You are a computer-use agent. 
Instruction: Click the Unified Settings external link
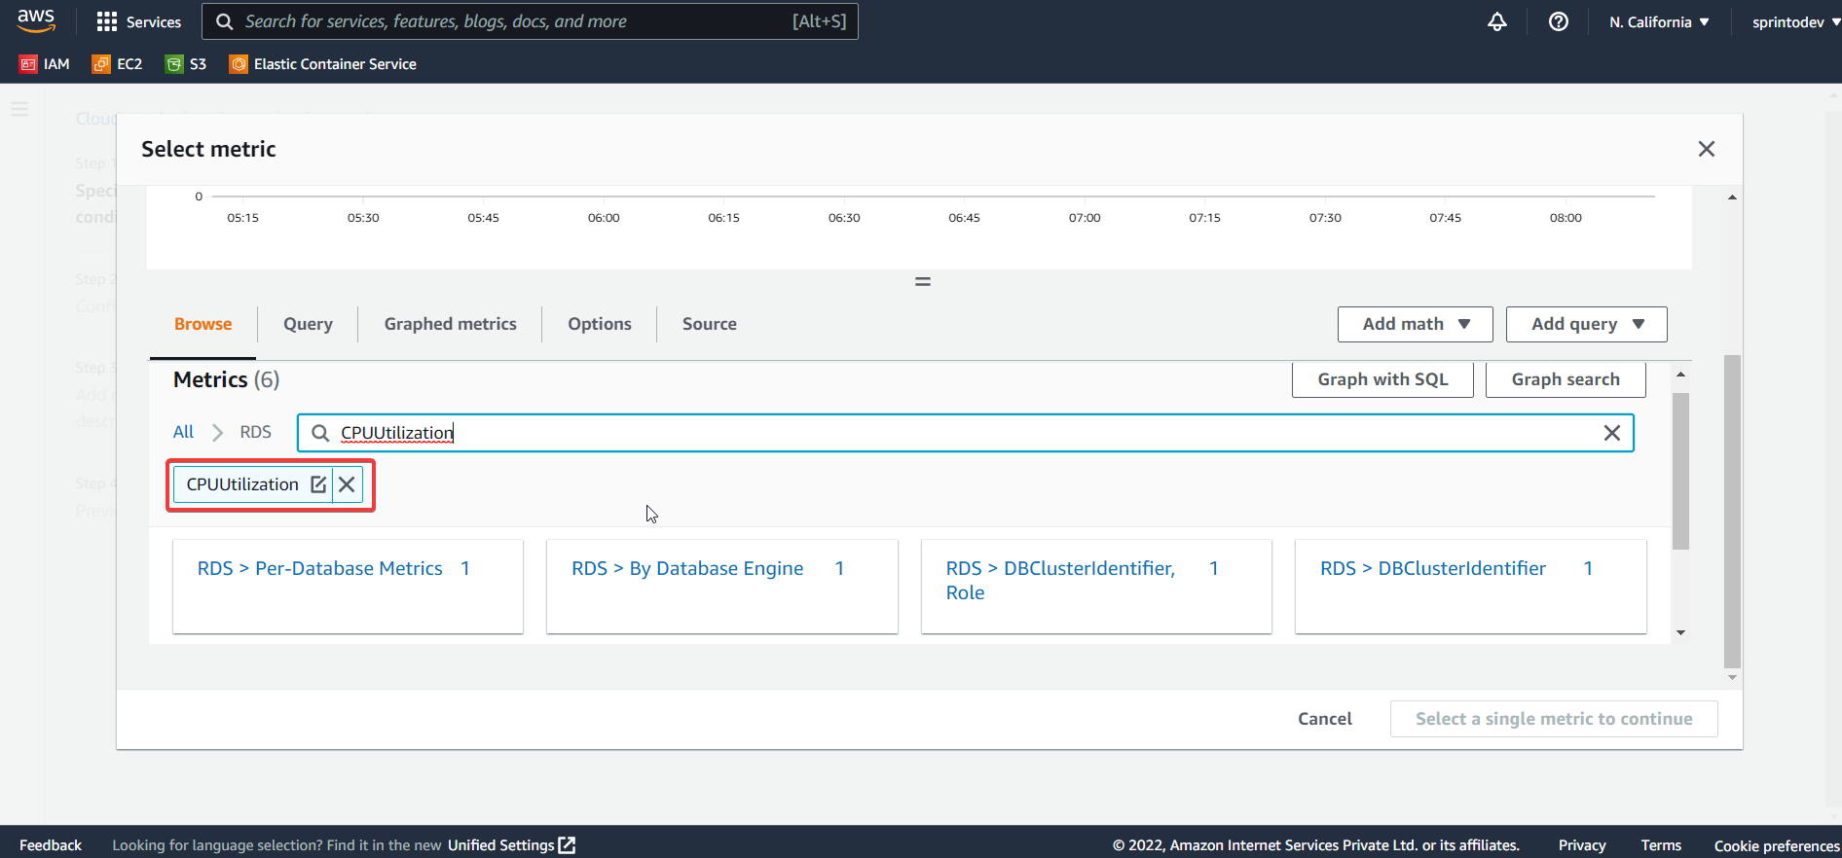point(511,845)
